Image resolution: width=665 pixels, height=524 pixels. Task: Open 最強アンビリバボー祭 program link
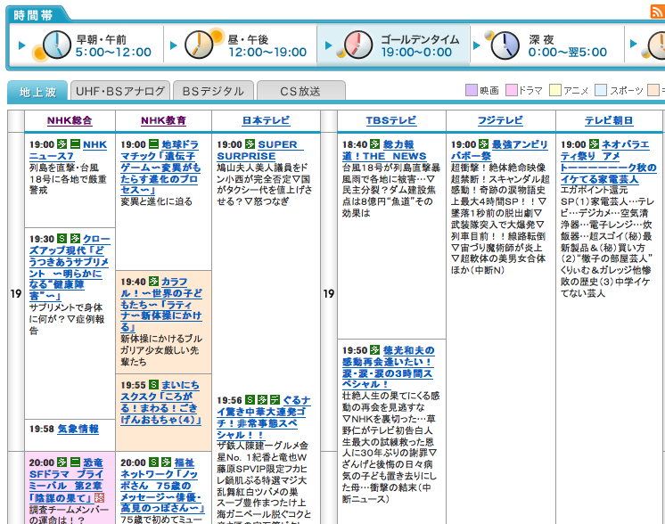pos(499,150)
